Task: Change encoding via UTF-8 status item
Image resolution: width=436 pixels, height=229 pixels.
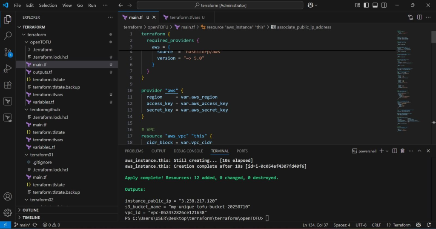Action: 361,225
